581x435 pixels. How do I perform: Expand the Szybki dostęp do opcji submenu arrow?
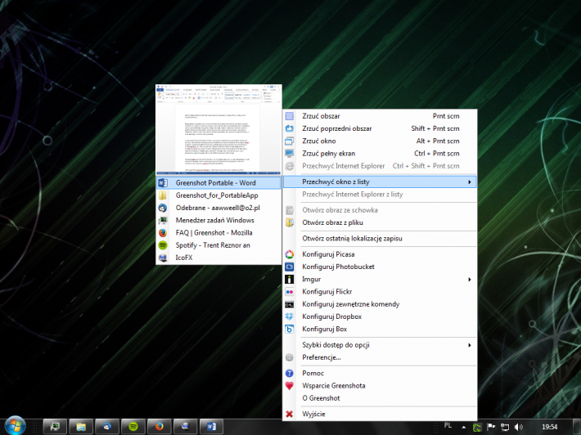pyautogui.click(x=470, y=345)
